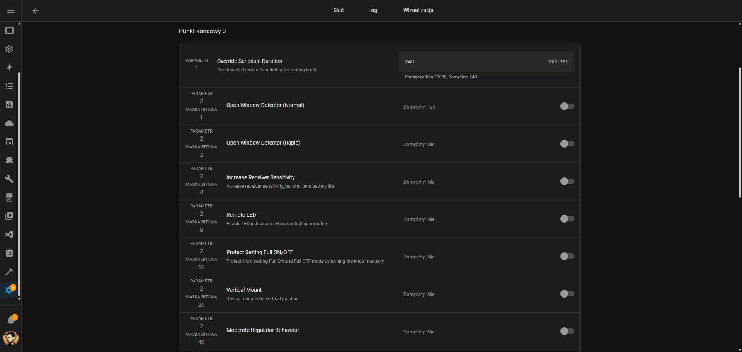Enable Increase Receiver Sensitivity toggle
This screenshot has width=742, height=352.
tap(567, 181)
